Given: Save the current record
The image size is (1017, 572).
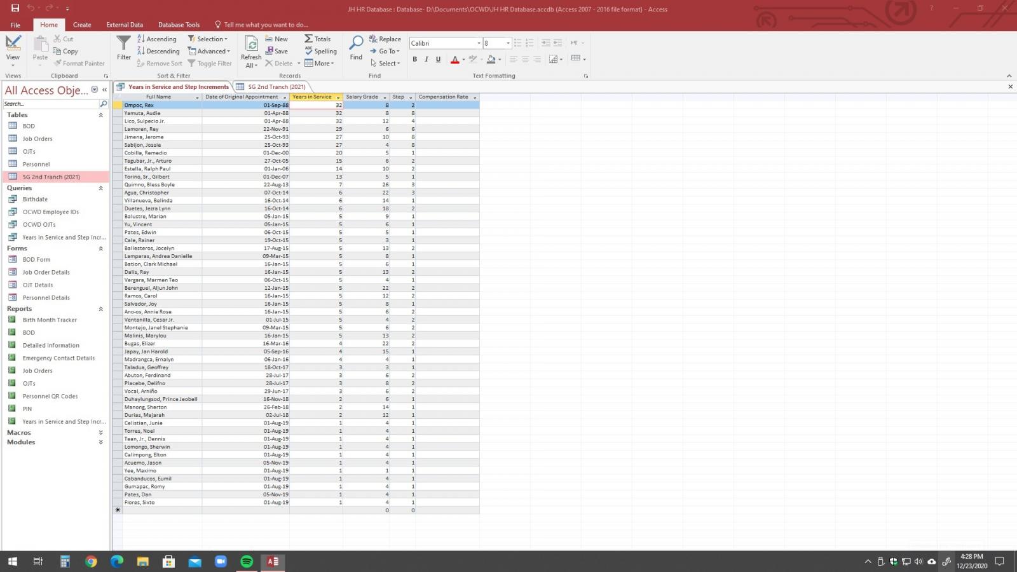Looking at the screenshot, I should (276, 51).
